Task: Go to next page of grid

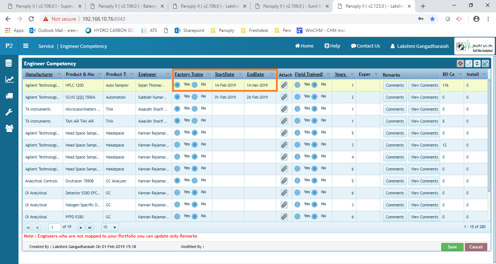Action: (81, 227)
